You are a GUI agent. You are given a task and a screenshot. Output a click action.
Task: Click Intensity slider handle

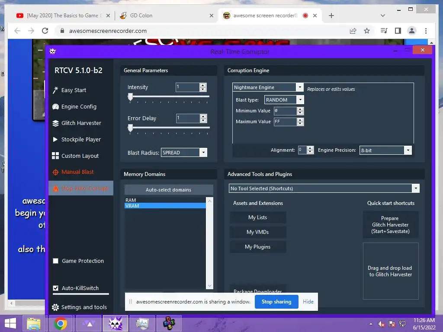[x=130, y=97]
